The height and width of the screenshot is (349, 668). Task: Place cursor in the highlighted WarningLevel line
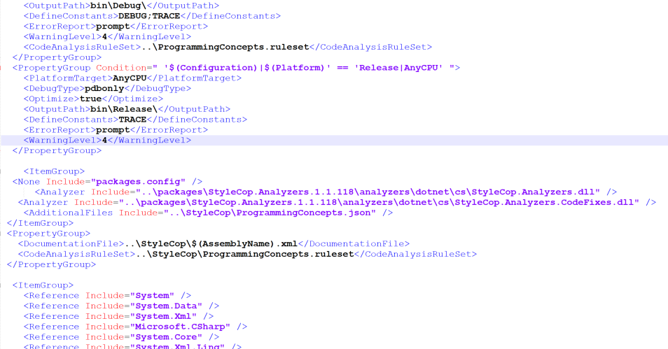334,140
